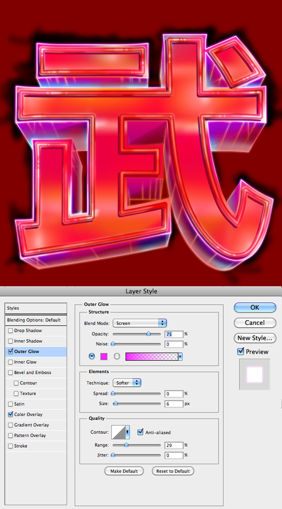
Task: Open the glow gradient picker arrow
Action: [180, 356]
